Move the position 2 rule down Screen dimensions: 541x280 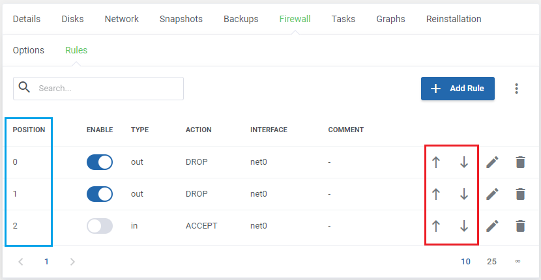click(x=464, y=226)
